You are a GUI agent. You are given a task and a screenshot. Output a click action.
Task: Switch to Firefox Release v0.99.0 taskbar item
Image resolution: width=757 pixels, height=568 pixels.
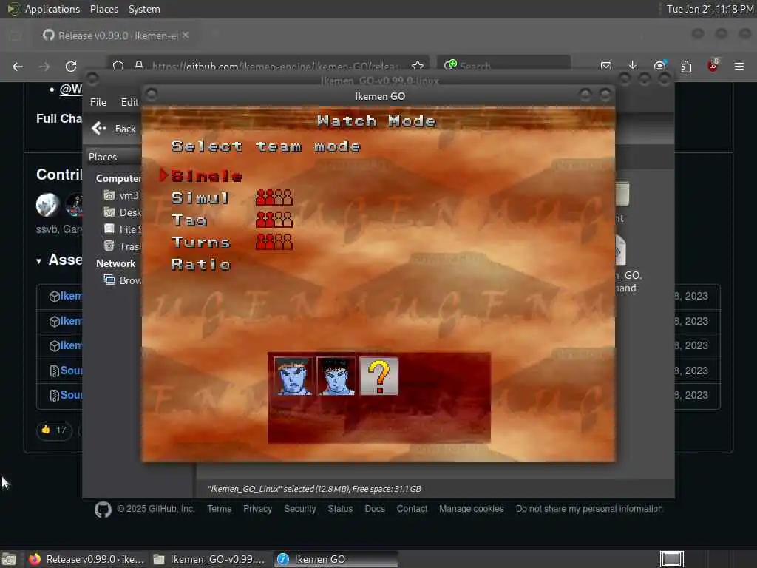pyautogui.click(x=86, y=559)
